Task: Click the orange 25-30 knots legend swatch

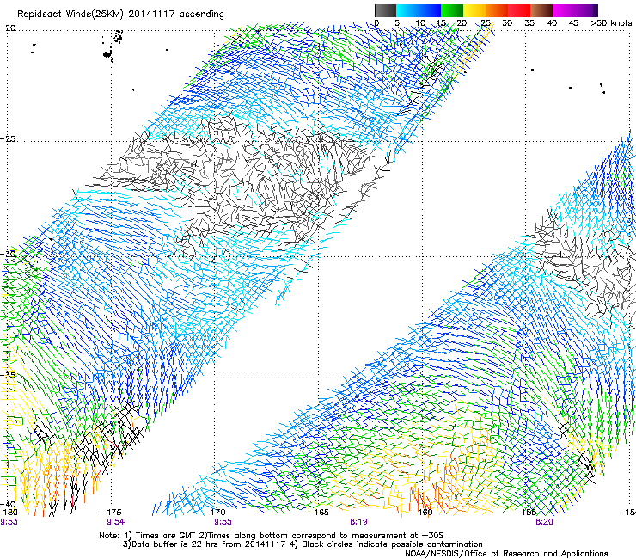Action: coord(497,10)
